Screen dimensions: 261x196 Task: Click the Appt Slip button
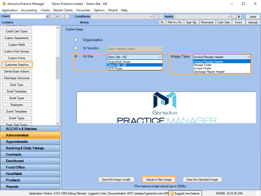point(191,22)
